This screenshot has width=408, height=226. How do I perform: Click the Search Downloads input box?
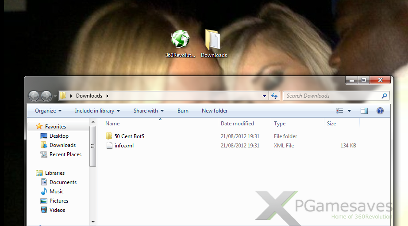332,96
